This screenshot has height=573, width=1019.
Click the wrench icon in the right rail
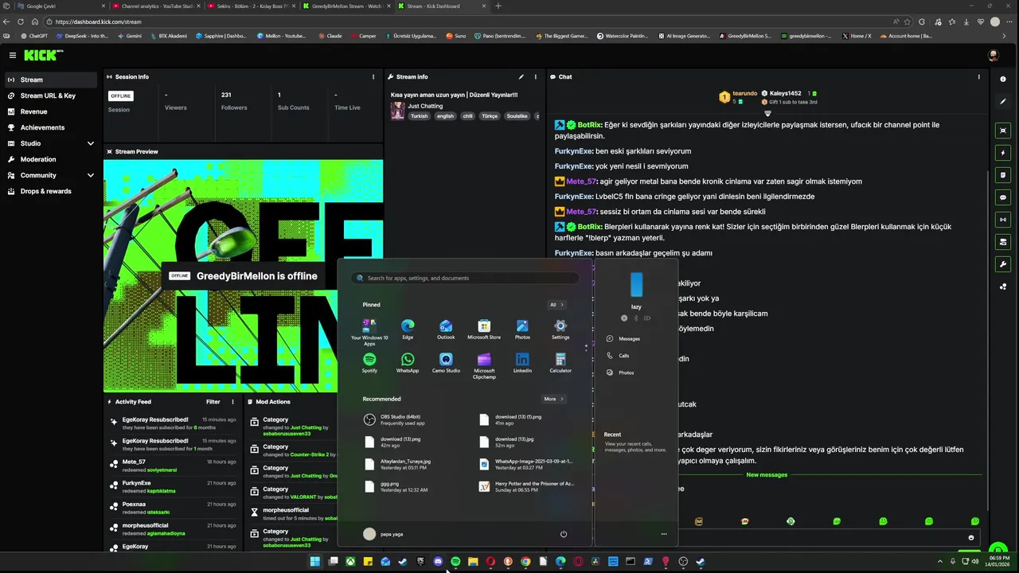click(1003, 264)
